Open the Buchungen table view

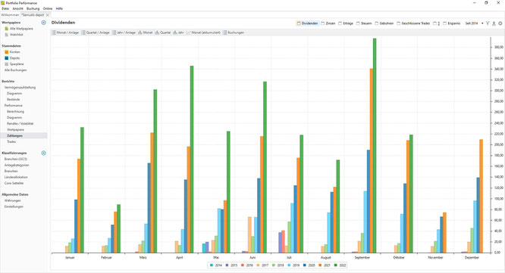[x=234, y=33]
